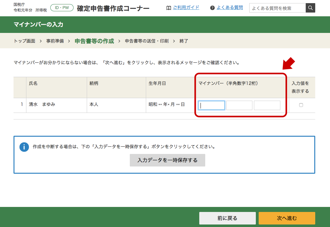Click the middle マイナンバー input box
330x227 pixels.
(x=239, y=105)
